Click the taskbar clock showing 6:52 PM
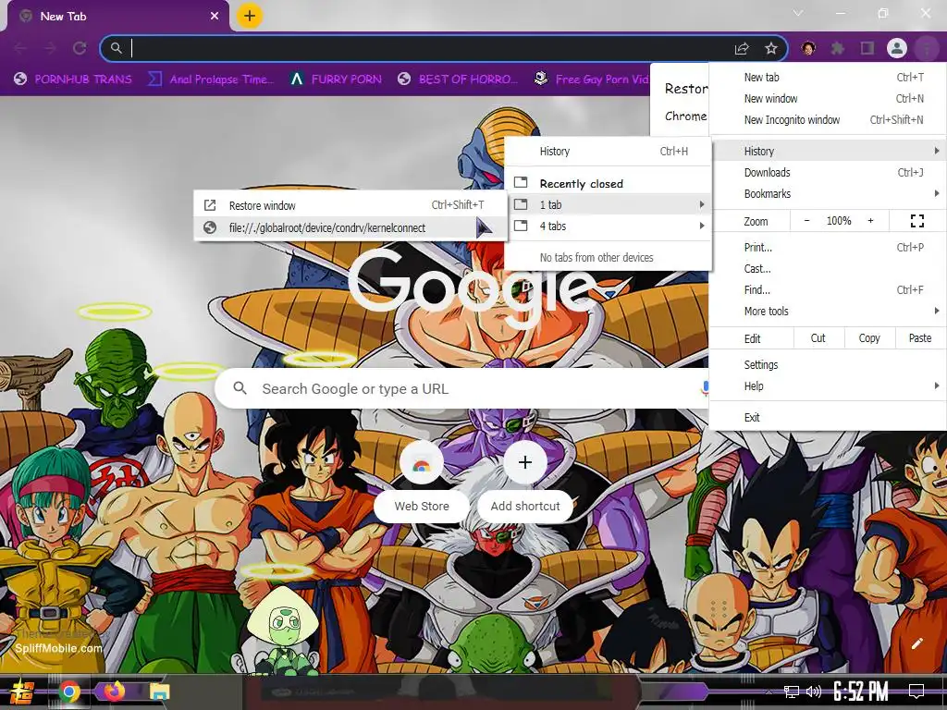The height and width of the screenshot is (710, 947). click(x=861, y=692)
